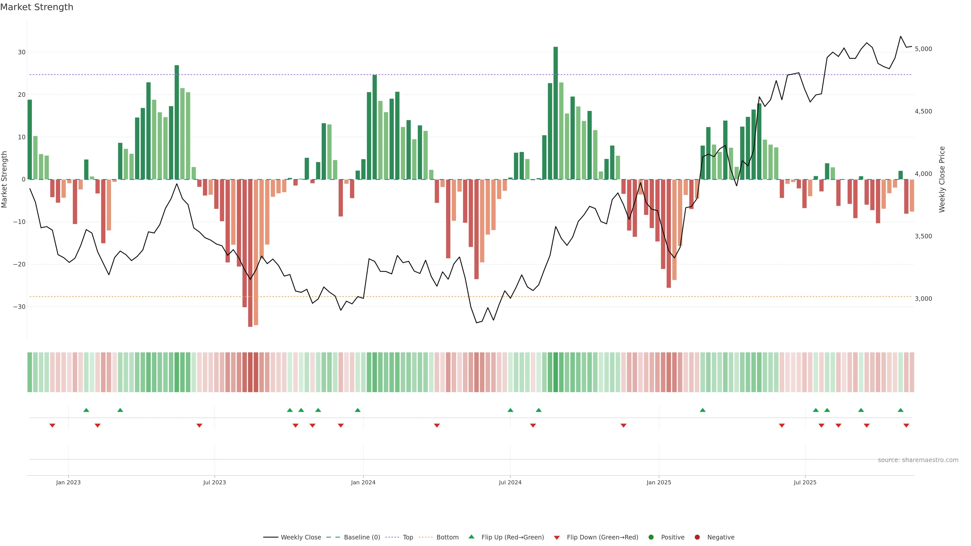Click the leftmost red flip-down triangle marker
This screenshot has height=546, width=971.
52,425
